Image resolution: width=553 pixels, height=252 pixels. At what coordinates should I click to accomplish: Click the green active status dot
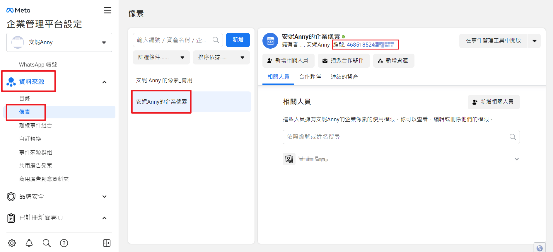click(343, 37)
